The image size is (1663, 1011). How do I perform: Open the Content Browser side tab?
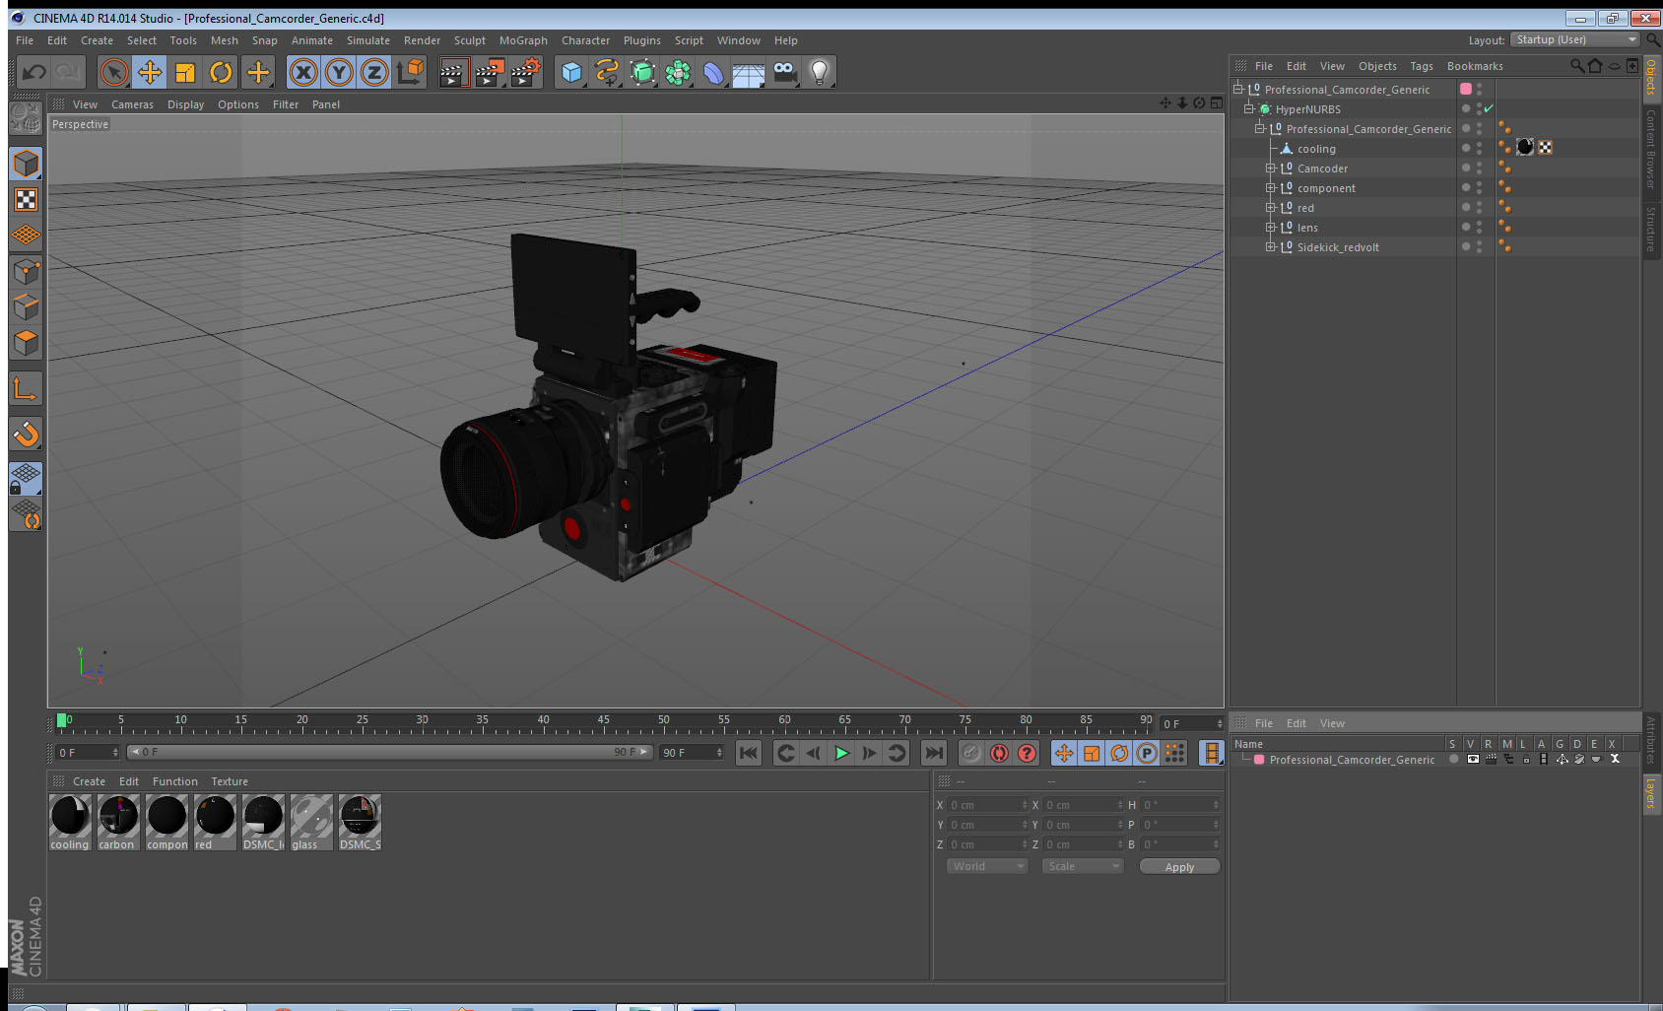(1652, 148)
